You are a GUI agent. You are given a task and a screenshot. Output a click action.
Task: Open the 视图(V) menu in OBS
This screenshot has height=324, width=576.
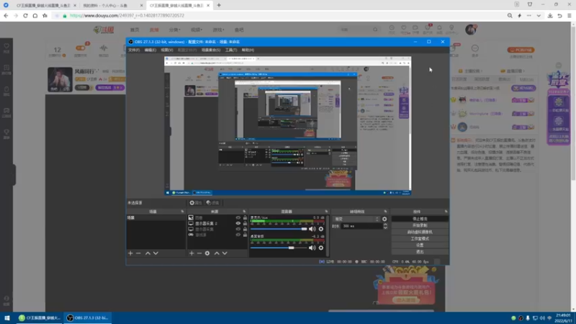(167, 50)
